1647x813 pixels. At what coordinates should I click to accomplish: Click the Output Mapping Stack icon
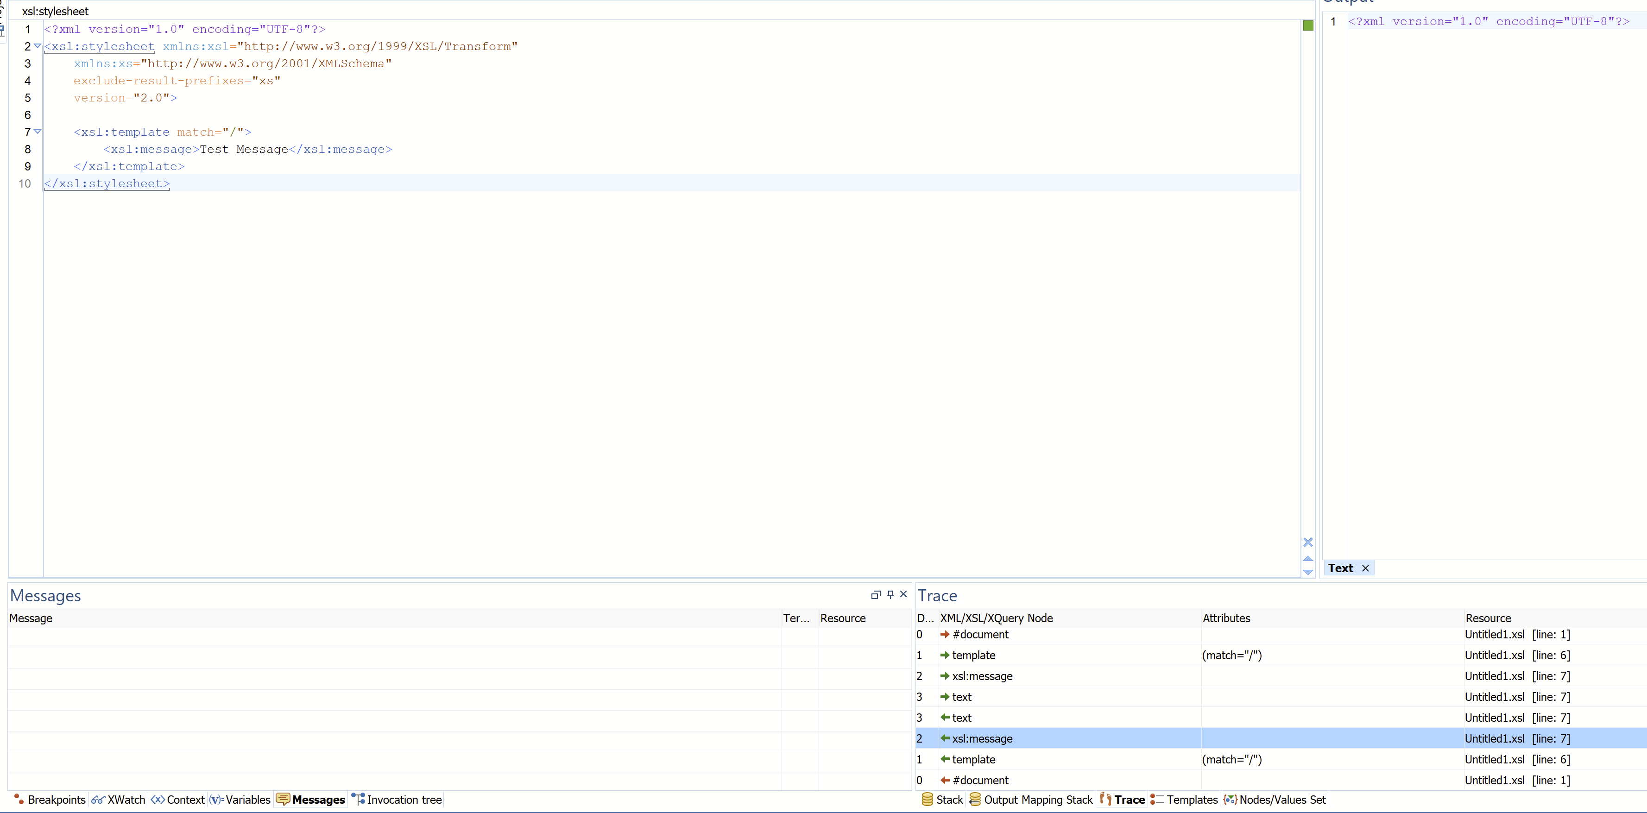pos(975,799)
